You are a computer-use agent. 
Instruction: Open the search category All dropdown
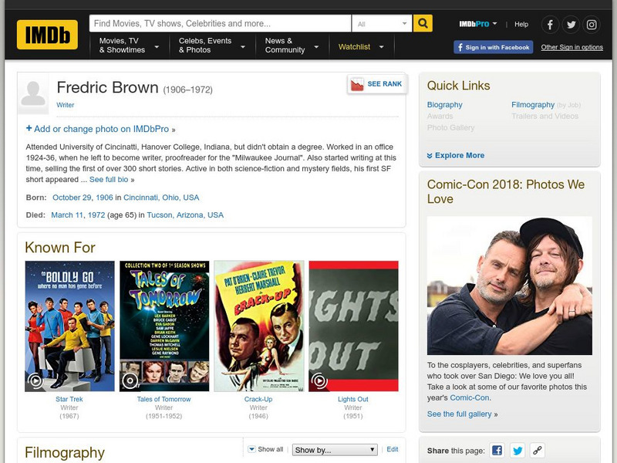382,24
